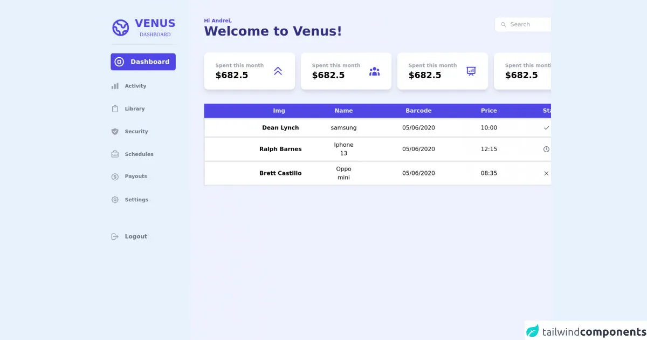Open the Library section

(x=134, y=108)
